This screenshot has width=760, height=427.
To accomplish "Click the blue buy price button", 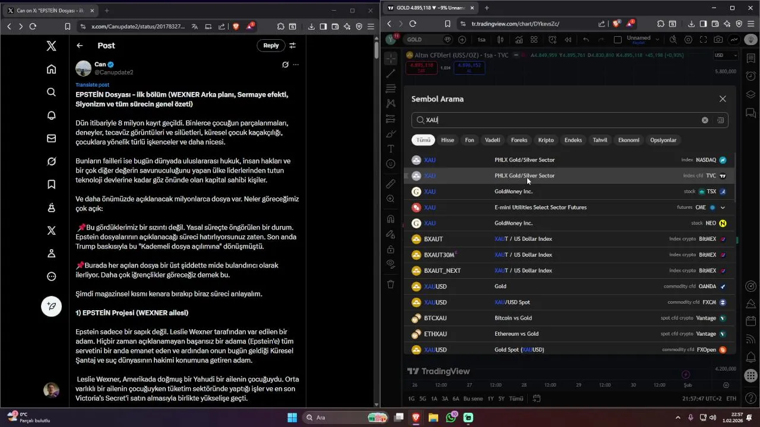I will pos(470,68).
